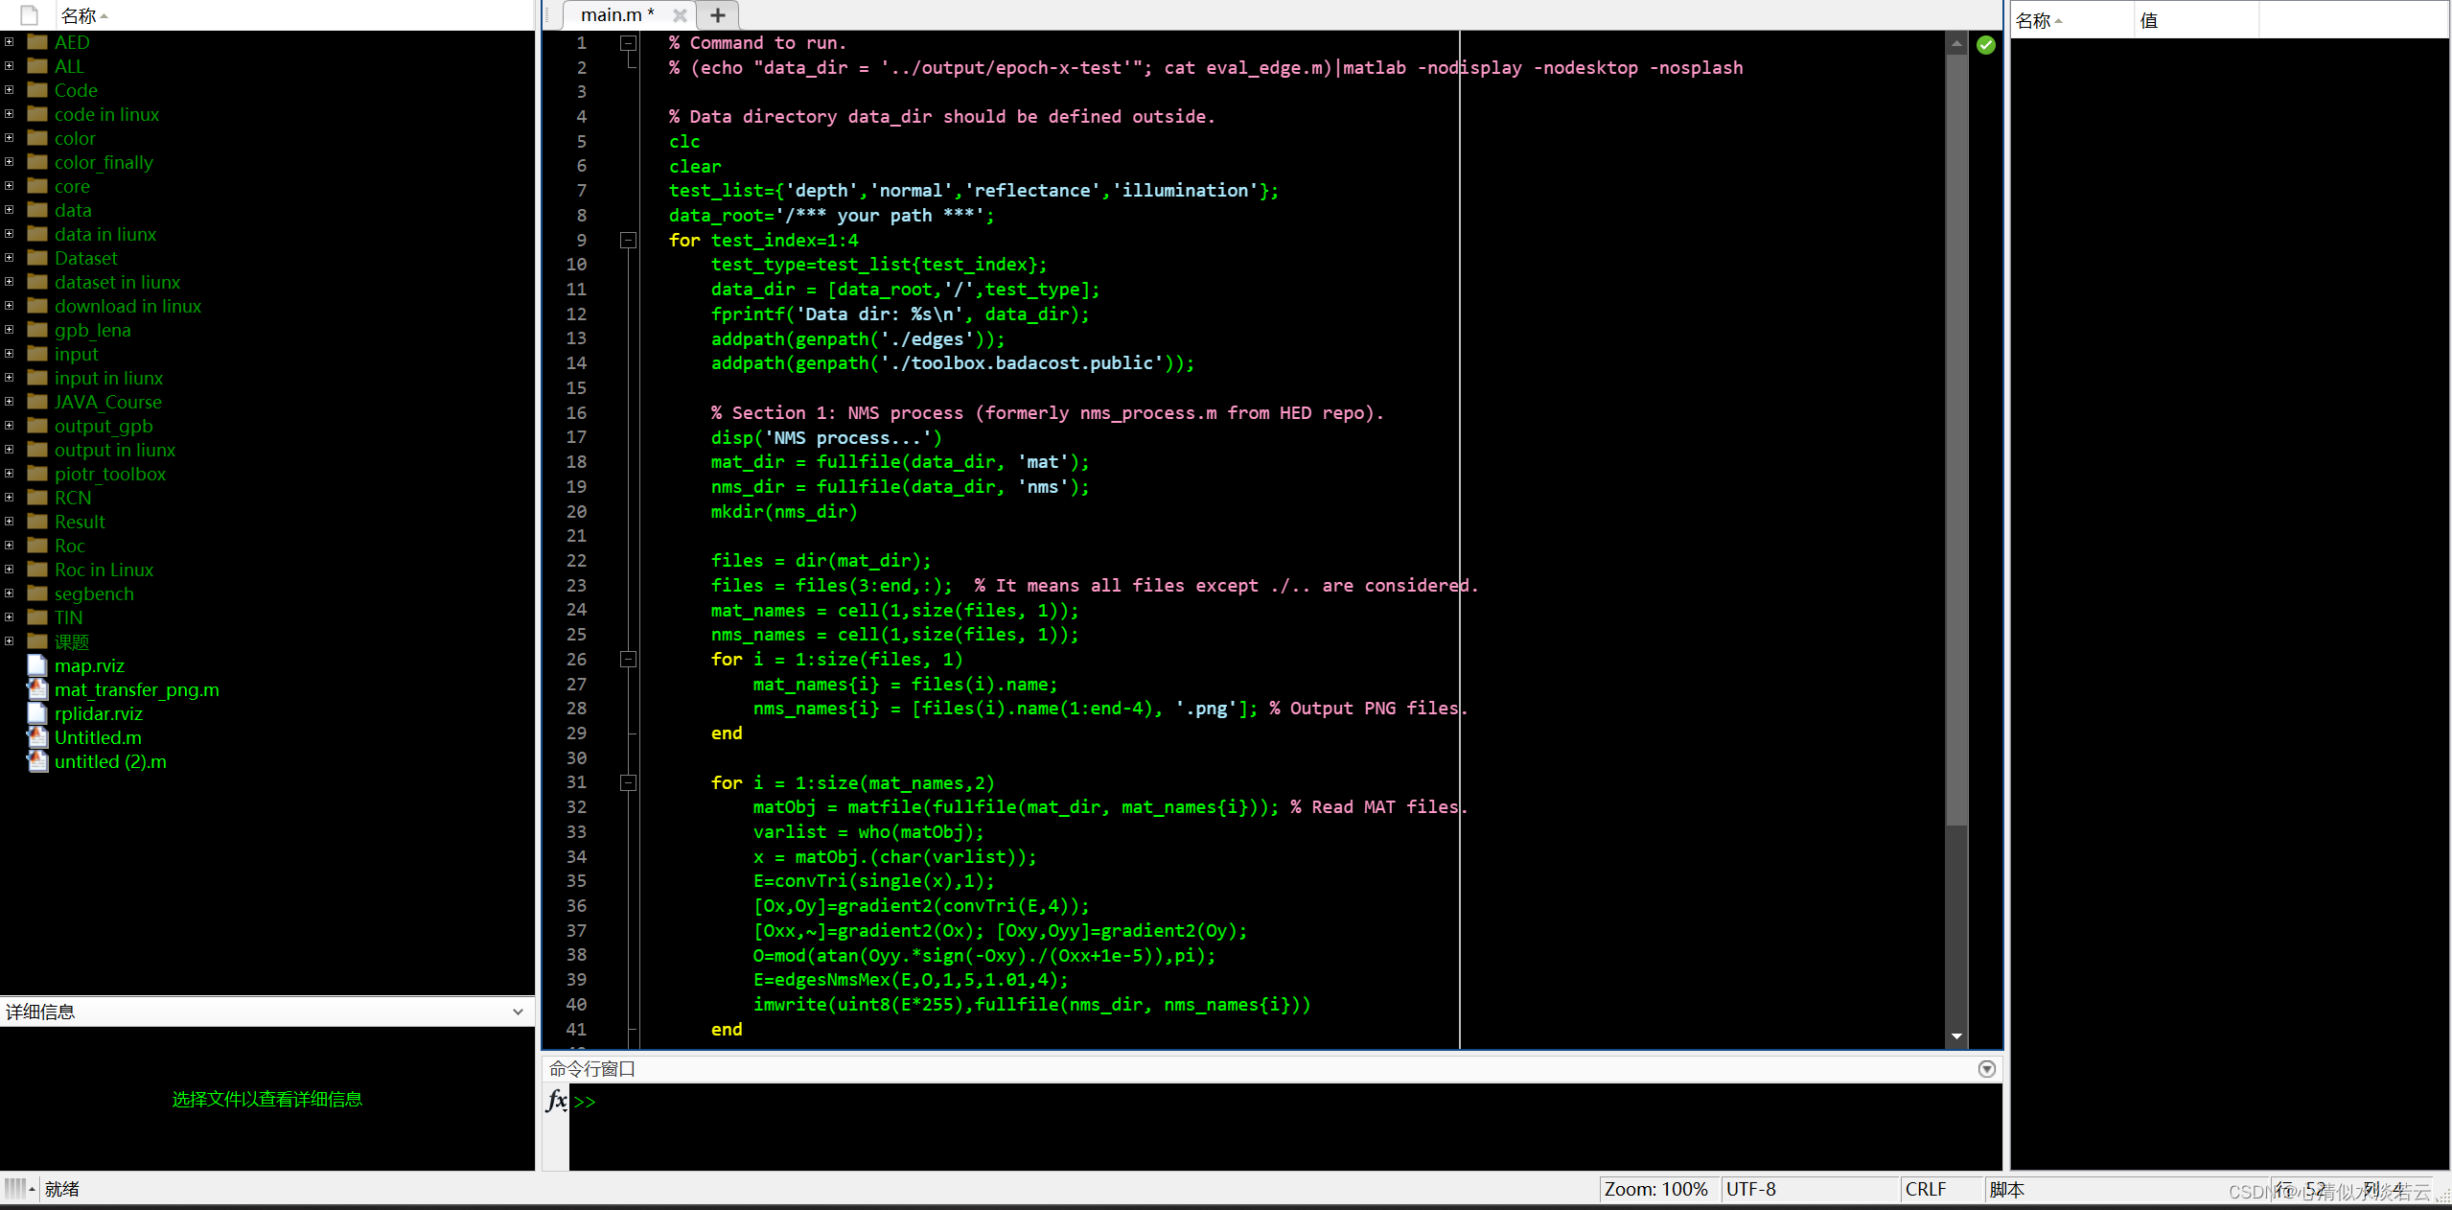The image size is (2452, 1210).
Task: Click the Code folder icon
Action: click(37, 90)
